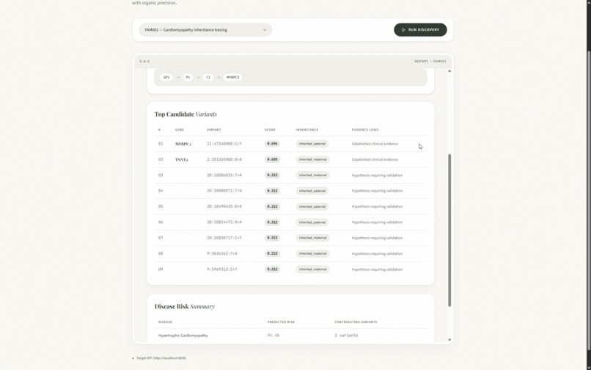Click the Disease Risk Summary heading
This screenshot has width=591, height=370.
[x=184, y=307]
